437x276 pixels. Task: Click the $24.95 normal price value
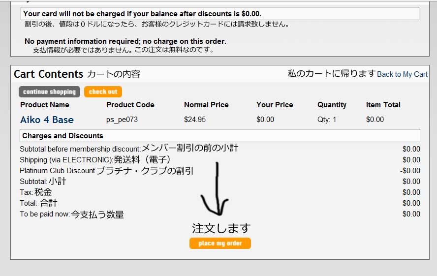coord(195,120)
